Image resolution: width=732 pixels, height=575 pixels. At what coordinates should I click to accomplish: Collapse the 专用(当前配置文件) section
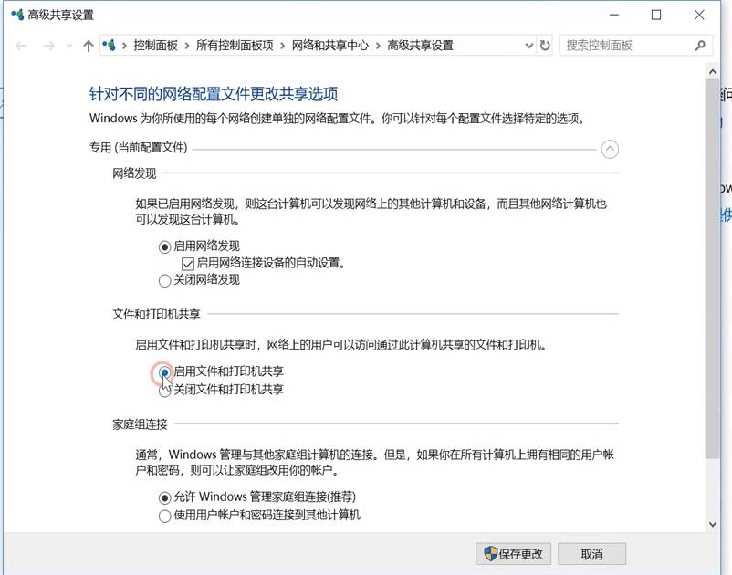[610, 149]
